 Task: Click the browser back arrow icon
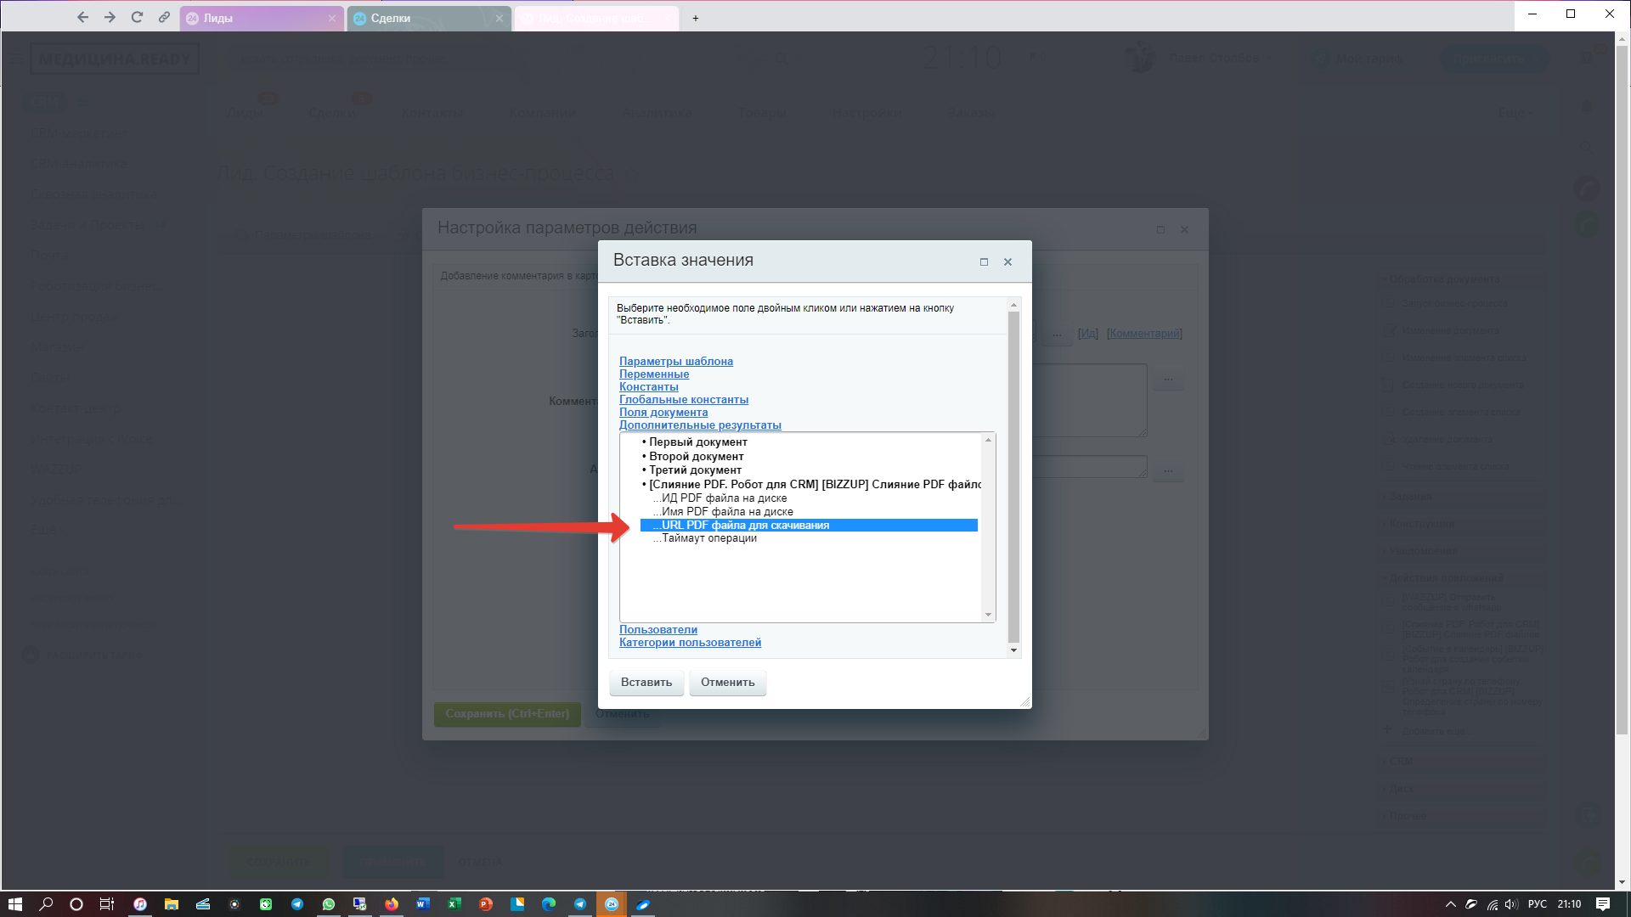[x=82, y=17]
